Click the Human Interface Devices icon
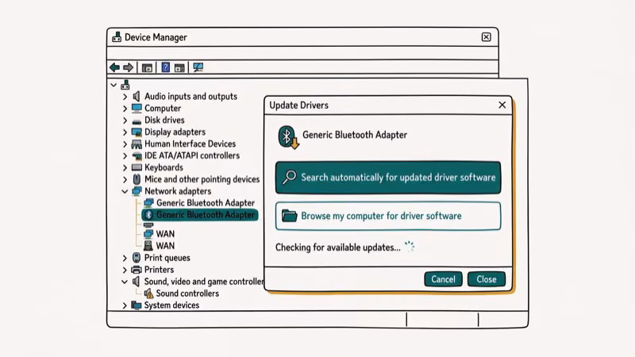This screenshot has width=635, height=357. pos(137,144)
